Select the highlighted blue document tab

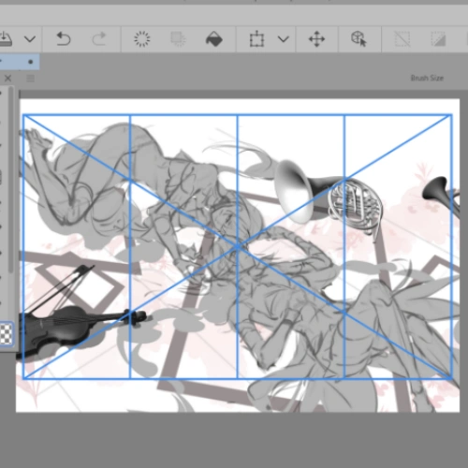pos(20,62)
